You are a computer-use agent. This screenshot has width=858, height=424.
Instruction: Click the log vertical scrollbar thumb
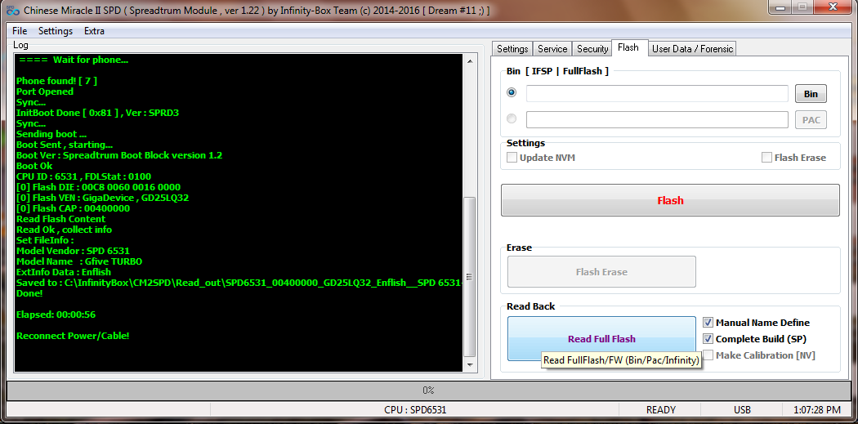tap(470, 277)
